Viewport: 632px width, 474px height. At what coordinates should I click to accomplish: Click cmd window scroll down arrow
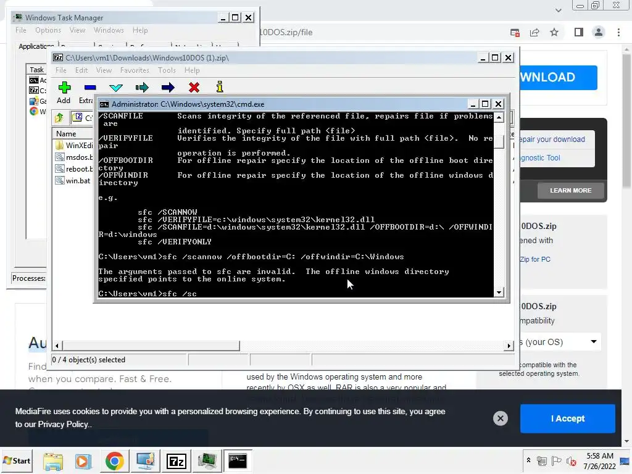[x=499, y=293]
